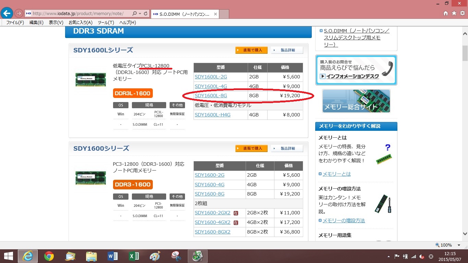The image size is (468, 263).
Task: Close the S.O.DIMM browser tab
Action: 215,14
